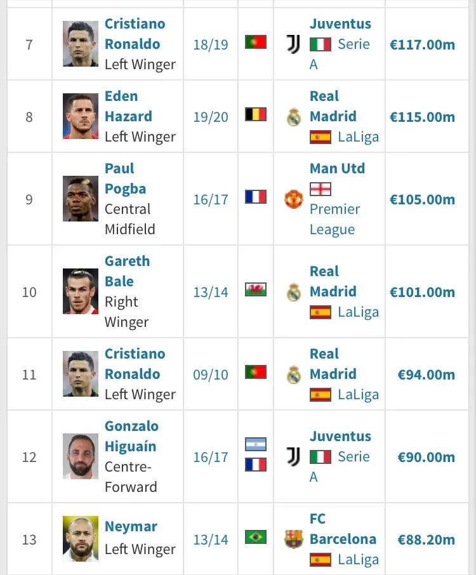Open the FC Barcelona club name link
This screenshot has width=476, height=575.
(x=342, y=529)
